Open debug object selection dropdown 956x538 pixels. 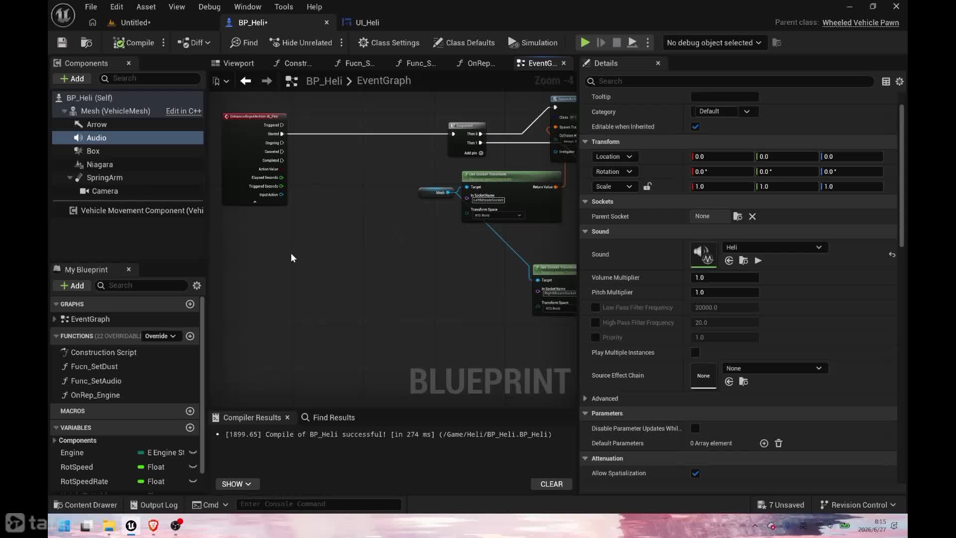click(x=714, y=43)
